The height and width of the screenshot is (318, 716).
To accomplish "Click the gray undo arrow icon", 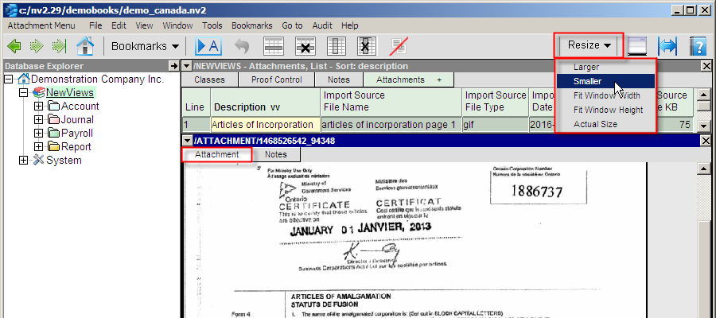I will pos(243,46).
